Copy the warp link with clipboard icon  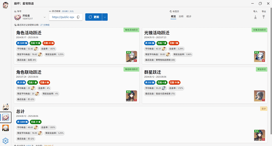point(78,17)
